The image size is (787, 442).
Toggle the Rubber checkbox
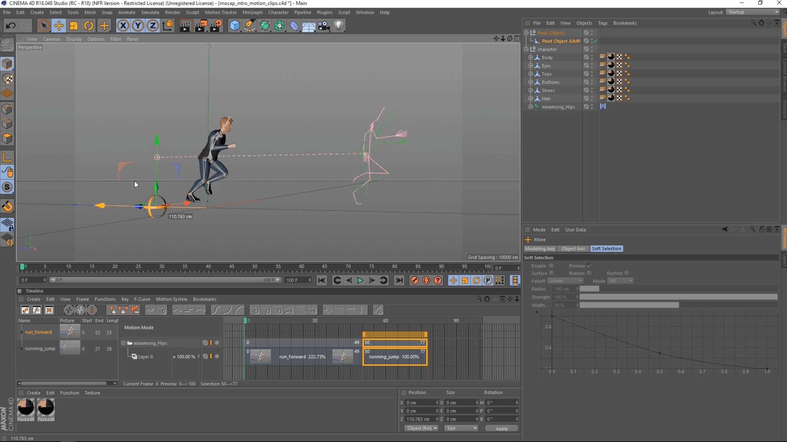click(x=589, y=273)
